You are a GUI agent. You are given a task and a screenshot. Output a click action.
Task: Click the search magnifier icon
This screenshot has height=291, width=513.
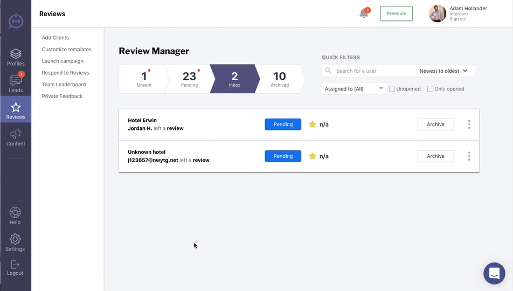tap(328, 71)
